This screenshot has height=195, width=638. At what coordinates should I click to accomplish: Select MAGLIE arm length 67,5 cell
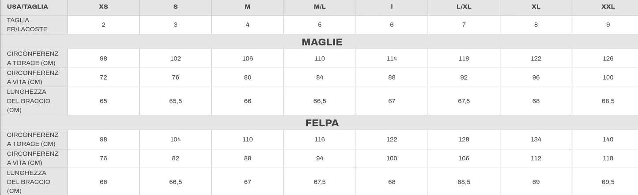click(x=464, y=101)
